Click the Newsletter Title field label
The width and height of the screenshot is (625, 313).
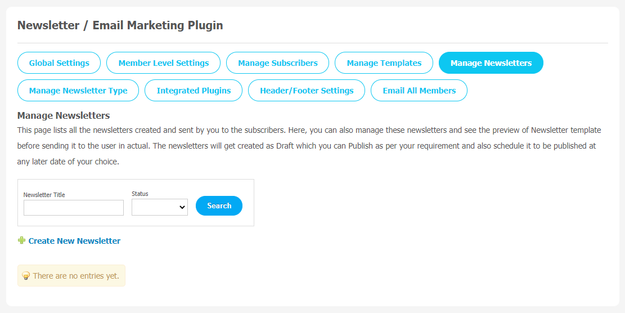44,195
